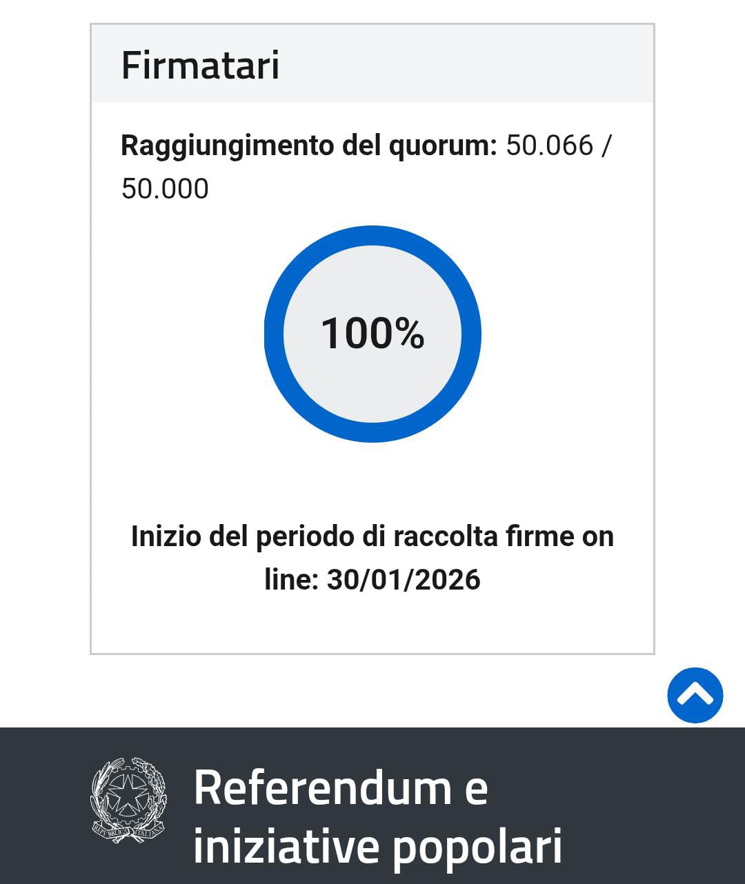
Task: Open the 'Referendum e' footer title link
Action: click(341, 787)
